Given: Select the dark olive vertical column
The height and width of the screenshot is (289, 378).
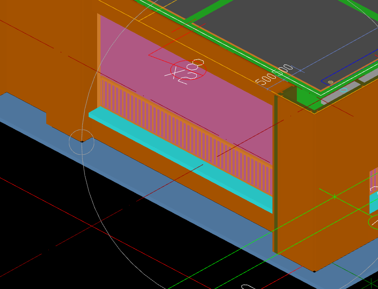Looking at the screenshot, I should (x=276, y=174).
